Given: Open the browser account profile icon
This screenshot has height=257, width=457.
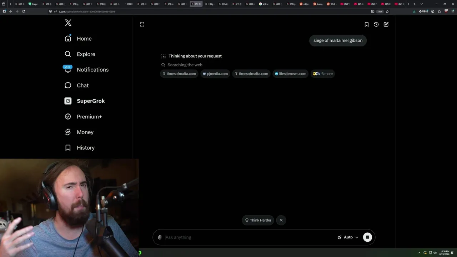Looking at the screenshot, I should coord(433,11).
